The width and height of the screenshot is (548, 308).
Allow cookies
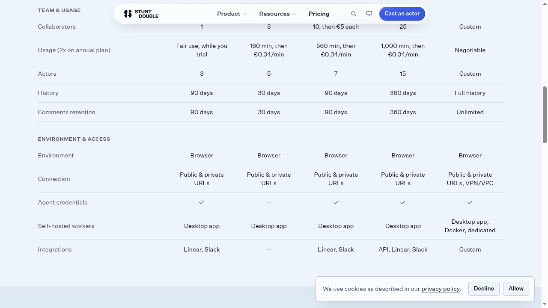point(516,289)
